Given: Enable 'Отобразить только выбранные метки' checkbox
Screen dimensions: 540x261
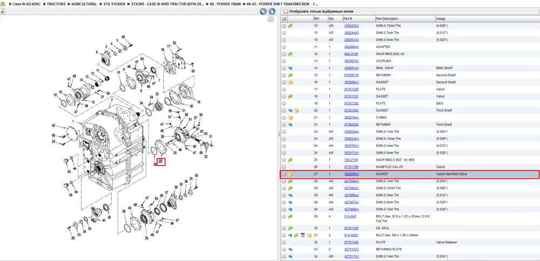Looking at the screenshot, I should coord(285,11).
